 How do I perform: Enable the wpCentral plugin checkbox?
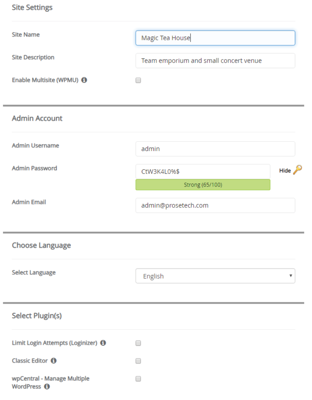tap(138, 379)
